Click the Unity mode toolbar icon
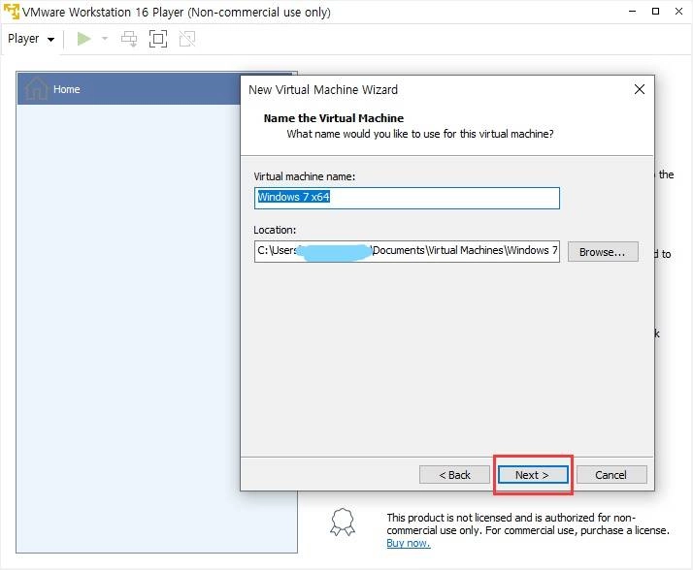The width and height of the screenshot is (693, 570). (x=187, y=39)
